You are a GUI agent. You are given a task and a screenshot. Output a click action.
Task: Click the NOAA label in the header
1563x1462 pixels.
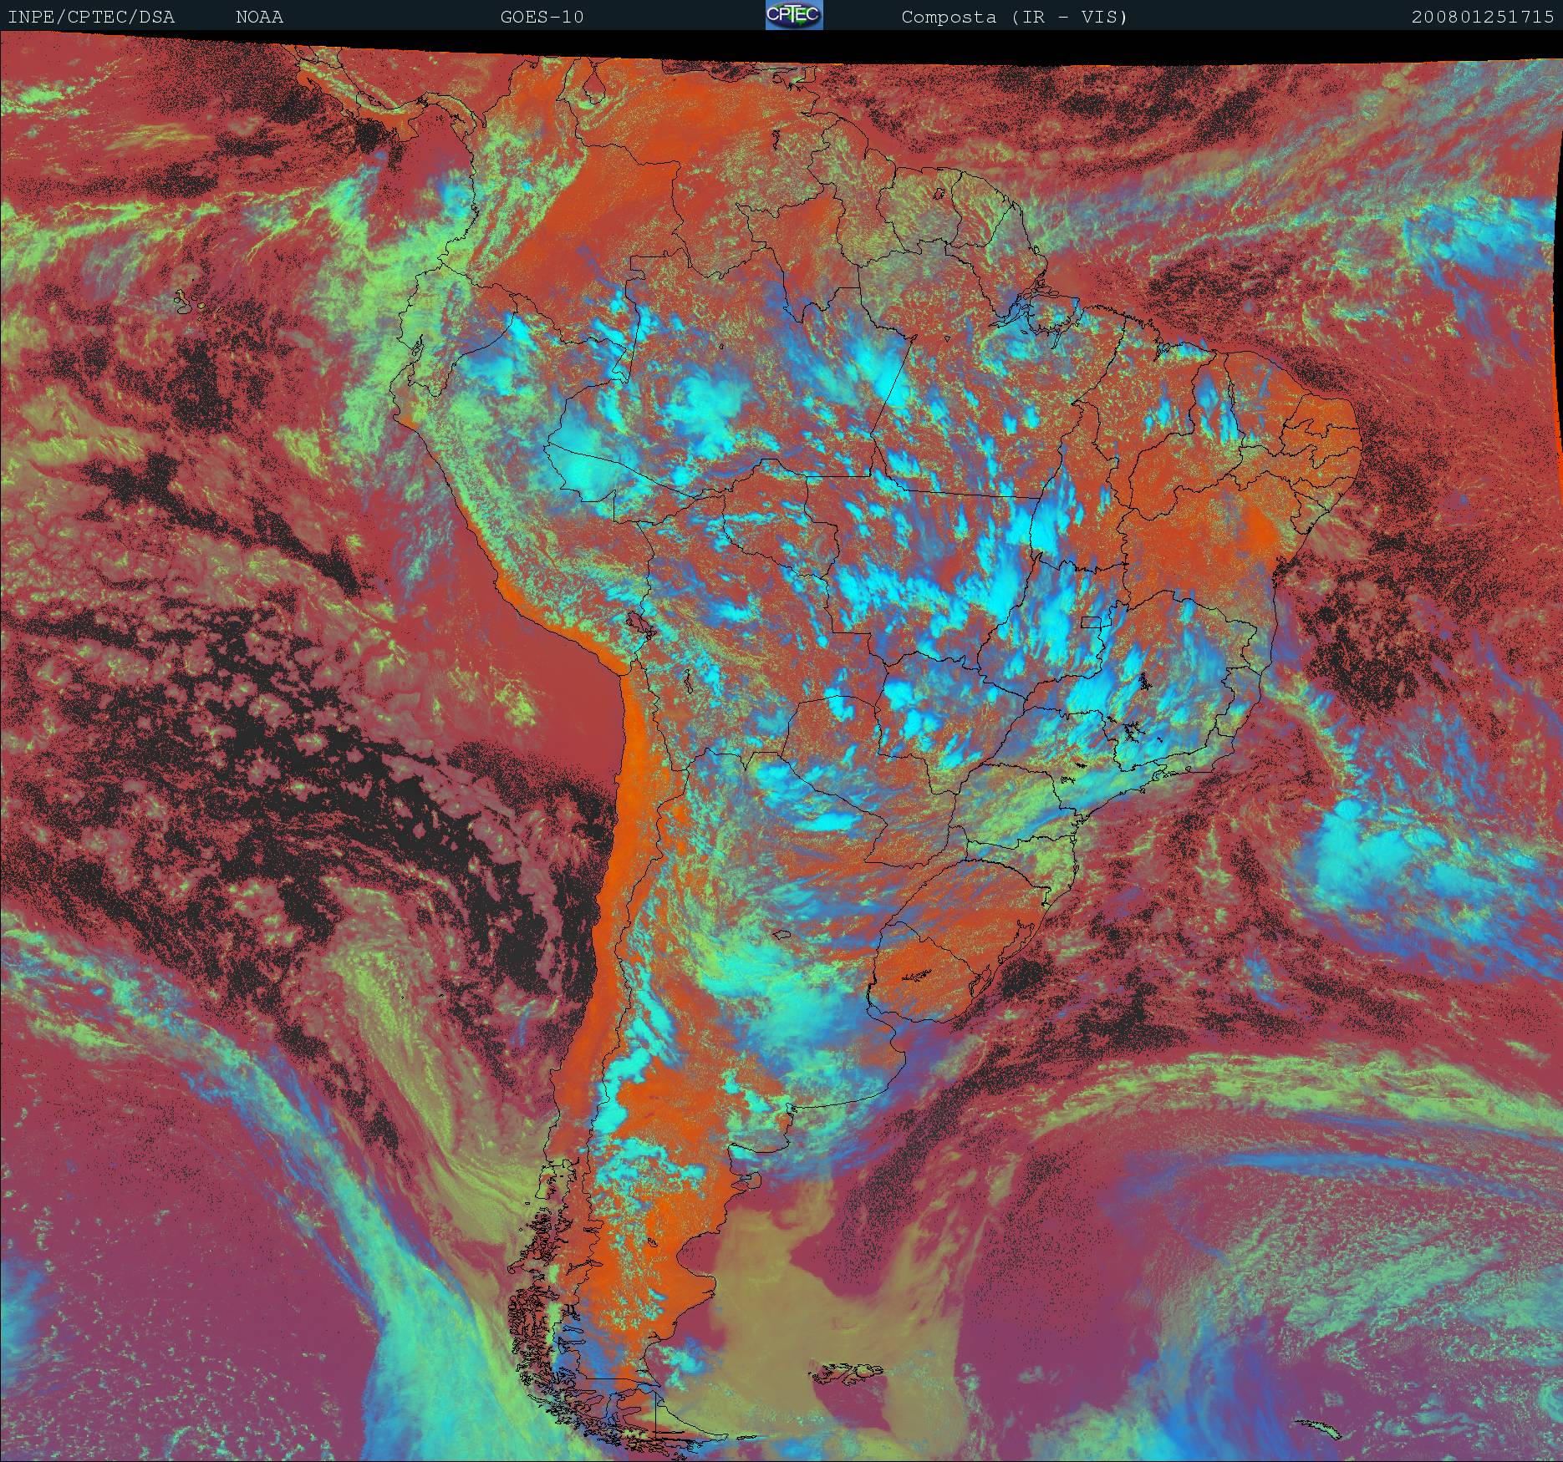click(x=260, y=17)
